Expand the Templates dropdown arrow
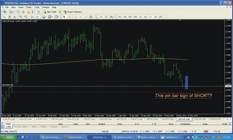Image resolution: width=233 pixels, height=140 pixels. point(59,17)
